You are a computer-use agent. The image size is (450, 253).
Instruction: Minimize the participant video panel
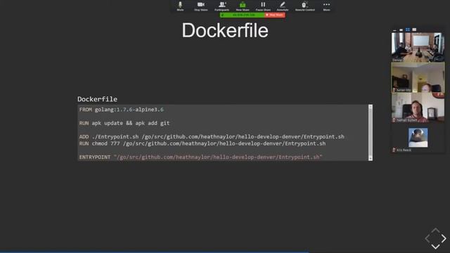point(395,30)
